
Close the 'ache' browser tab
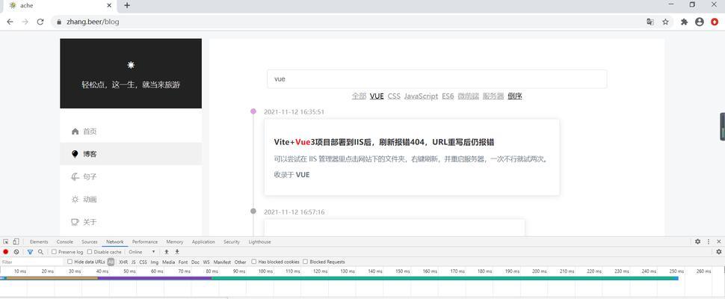[110, 5]
